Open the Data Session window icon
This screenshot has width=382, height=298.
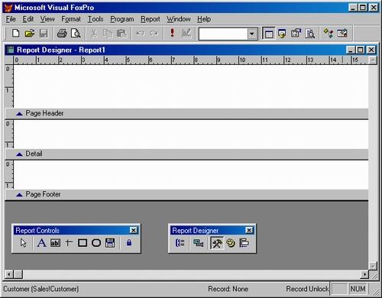(x=282, y=34)
